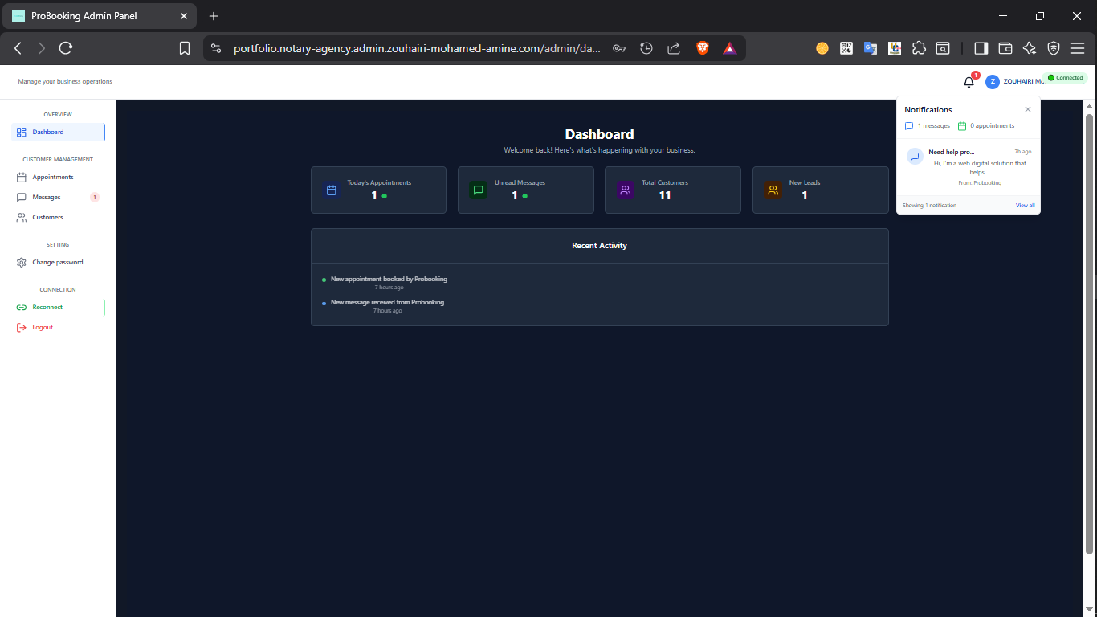This screenshot has height=617, width=1097.
Task: Open the browsing history dropdown
Action: 646,48
